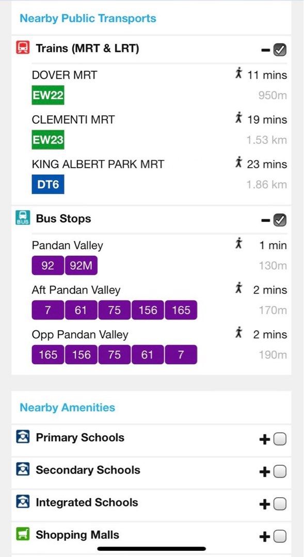Uncheck the Trains (MRT & LRT) checkbox
The image size is (304, 557).
coord(280,50)
